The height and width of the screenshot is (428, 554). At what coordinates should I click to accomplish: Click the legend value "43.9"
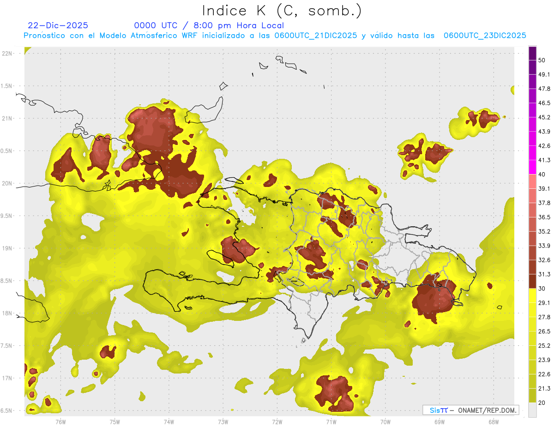point(544,132)
